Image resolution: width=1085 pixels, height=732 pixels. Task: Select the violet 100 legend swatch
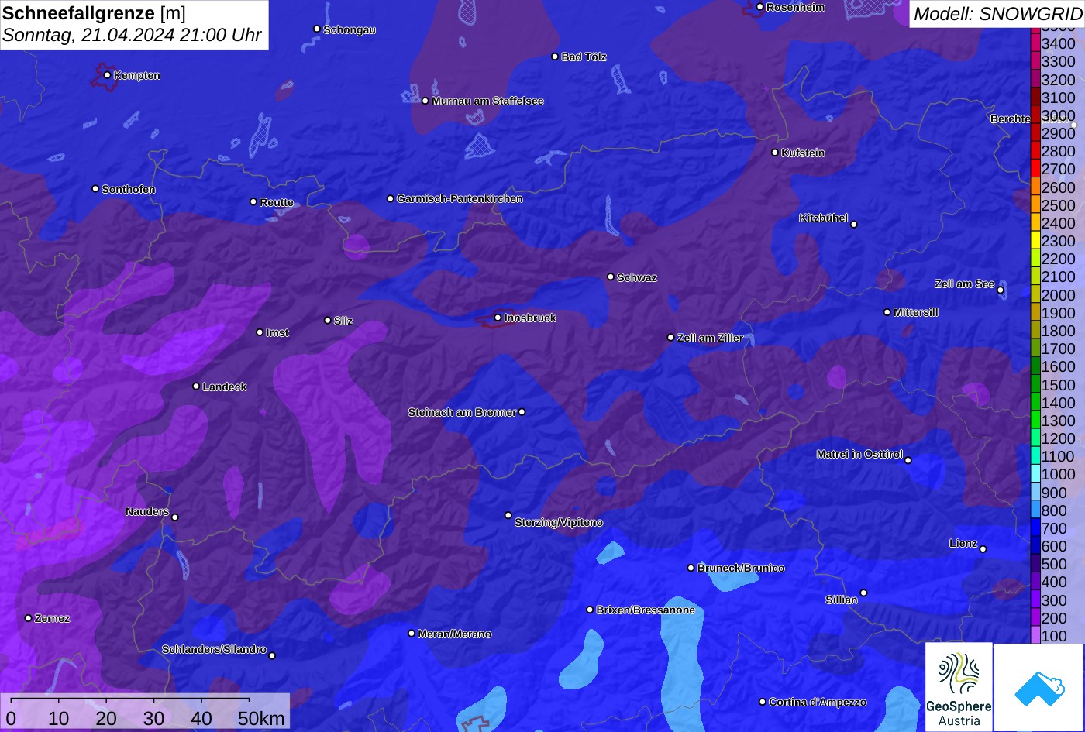(1035, 636)
